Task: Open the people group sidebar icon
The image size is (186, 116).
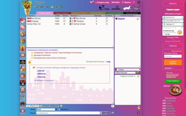Action: [23, 34]
